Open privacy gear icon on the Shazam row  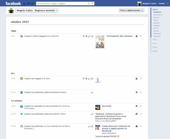(136, 92)
